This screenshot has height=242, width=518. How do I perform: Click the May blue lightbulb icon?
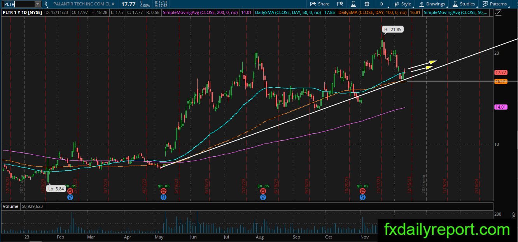coord(164,197)
